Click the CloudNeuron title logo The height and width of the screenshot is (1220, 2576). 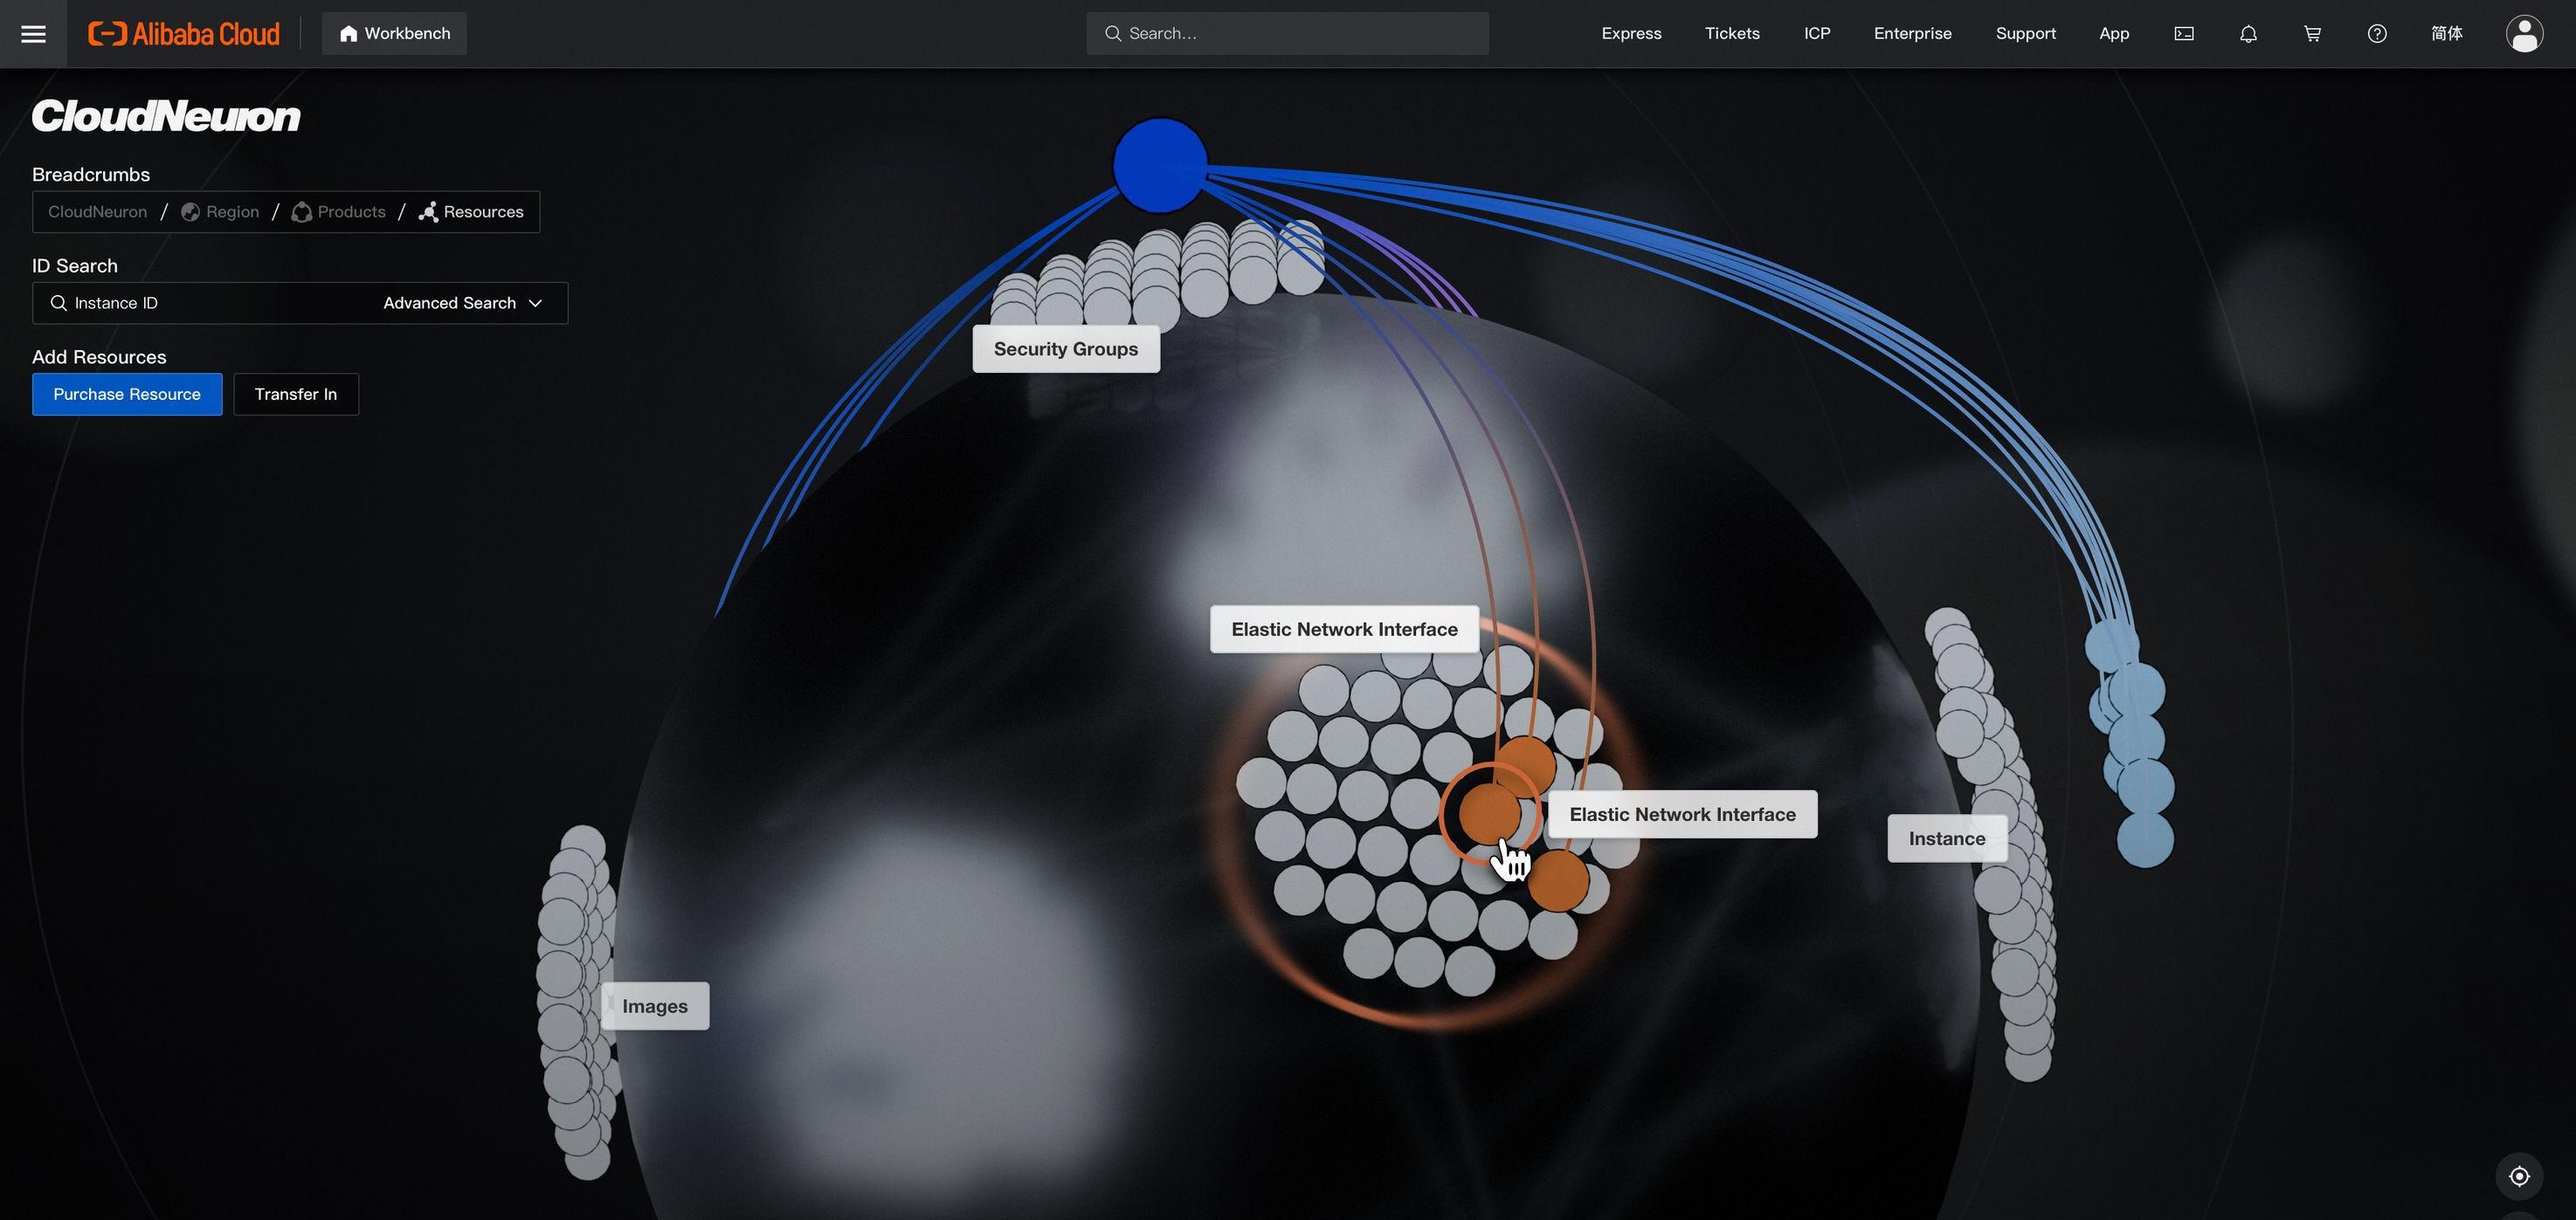(166, 116)
